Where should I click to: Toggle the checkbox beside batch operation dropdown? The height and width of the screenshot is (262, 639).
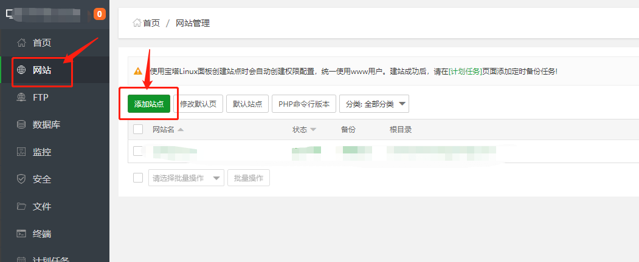click(x=138, y=178)
